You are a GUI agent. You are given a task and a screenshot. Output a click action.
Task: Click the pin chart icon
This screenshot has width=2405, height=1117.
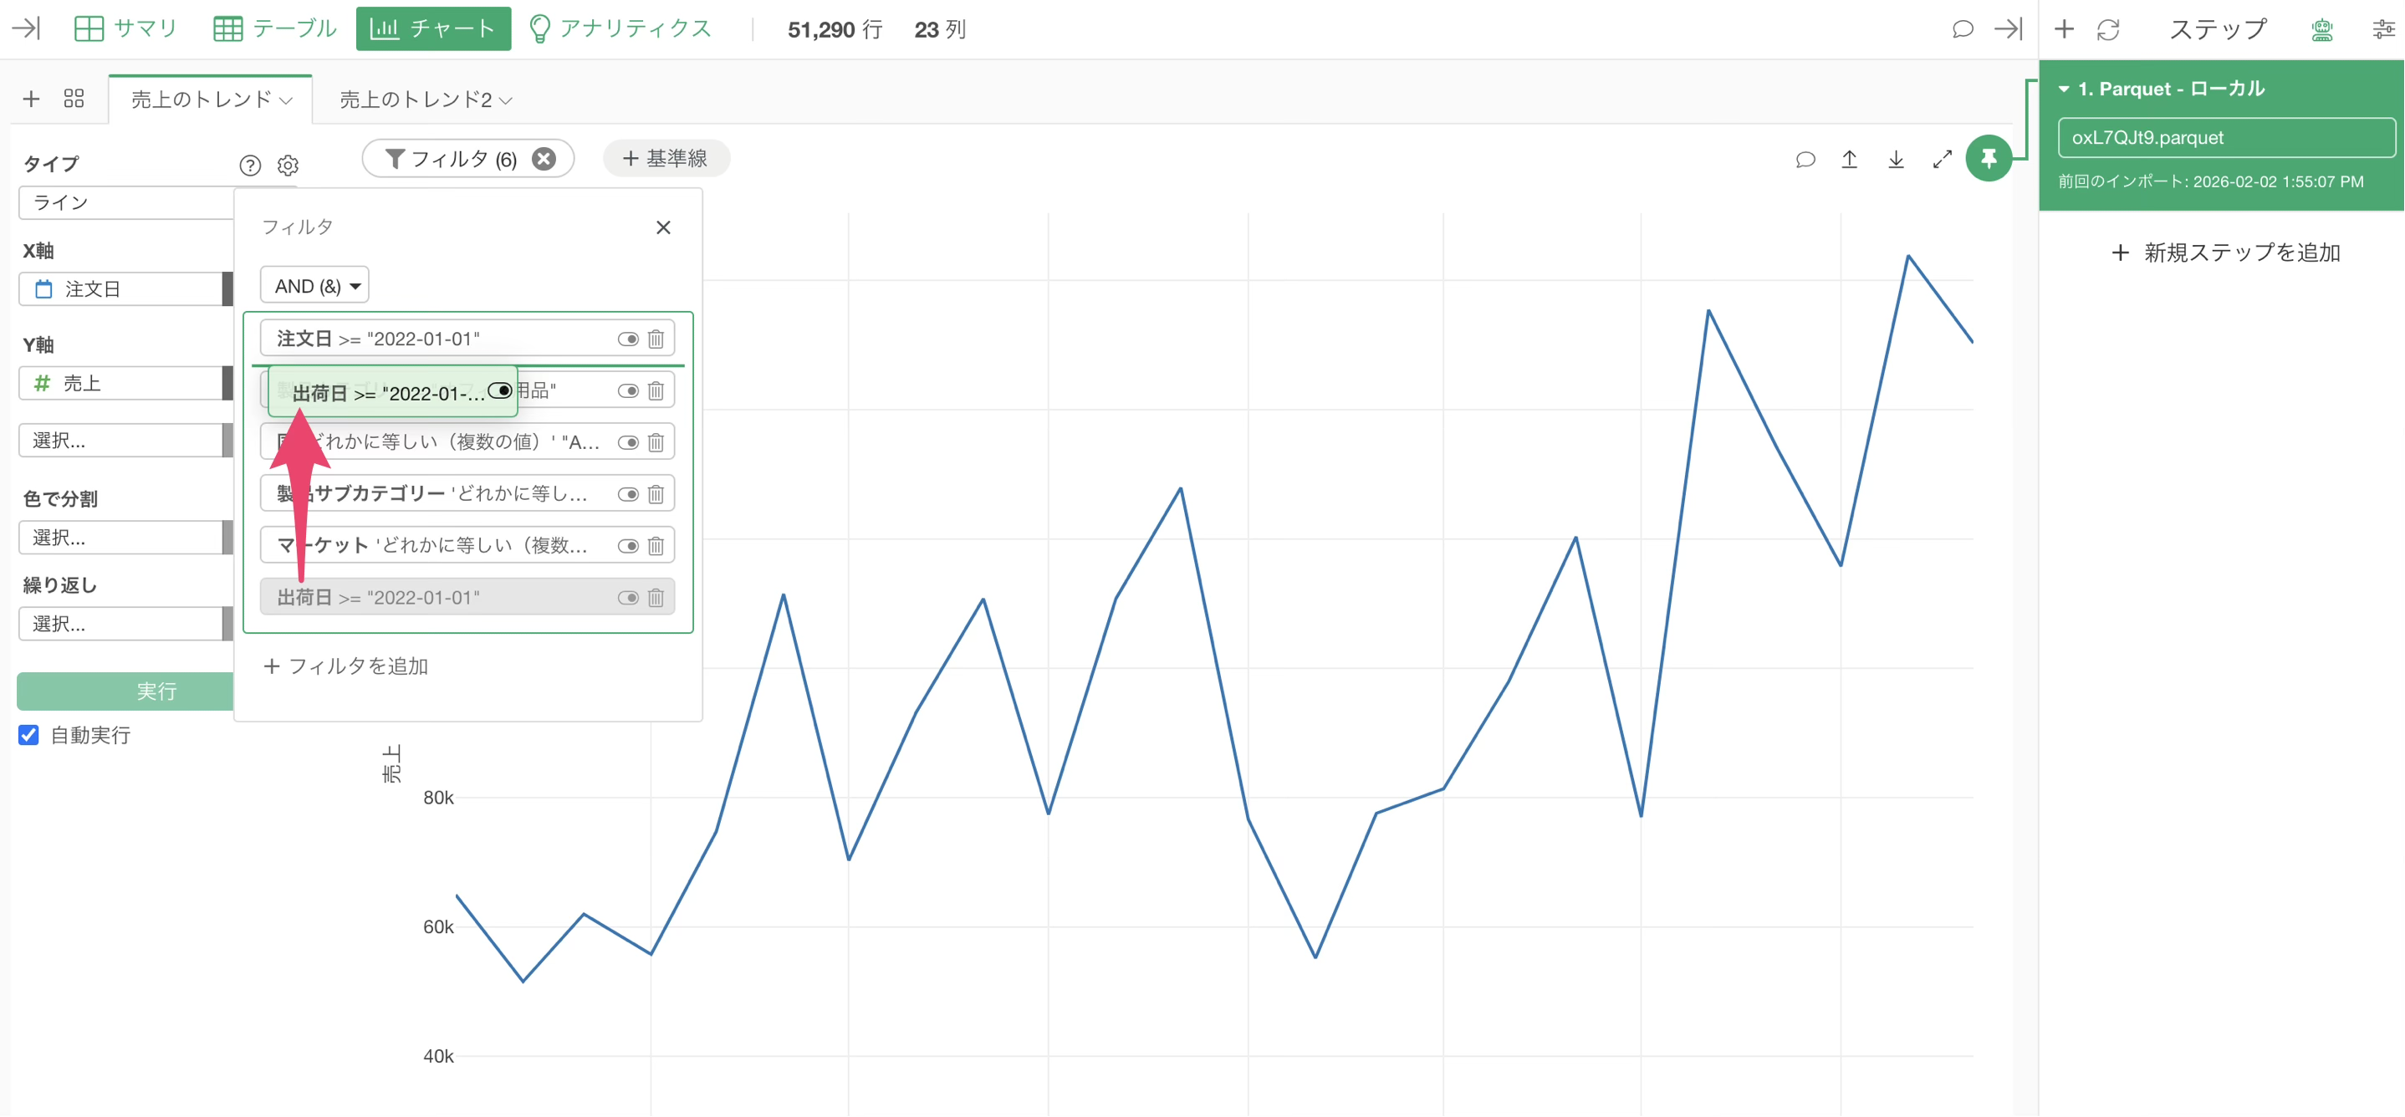1988,159
